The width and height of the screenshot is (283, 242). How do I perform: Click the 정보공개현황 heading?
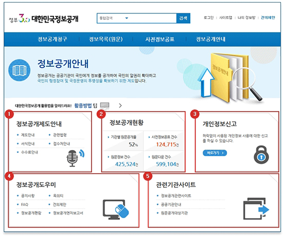[127, 122]
